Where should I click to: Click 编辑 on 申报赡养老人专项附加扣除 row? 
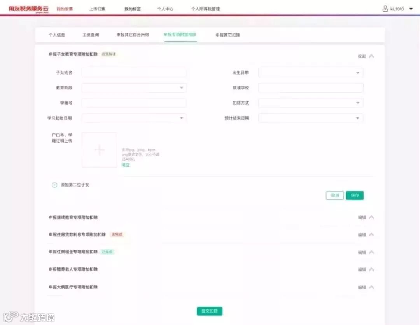362,269
